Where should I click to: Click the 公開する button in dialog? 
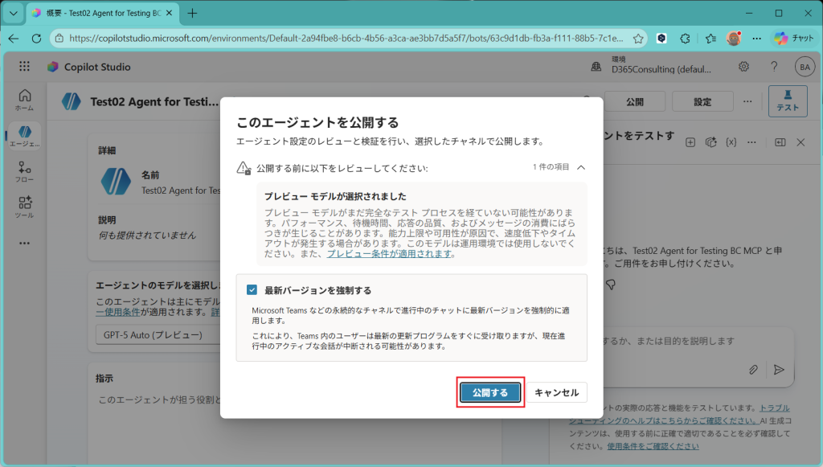pyautogui.click(x=490, y=392)
